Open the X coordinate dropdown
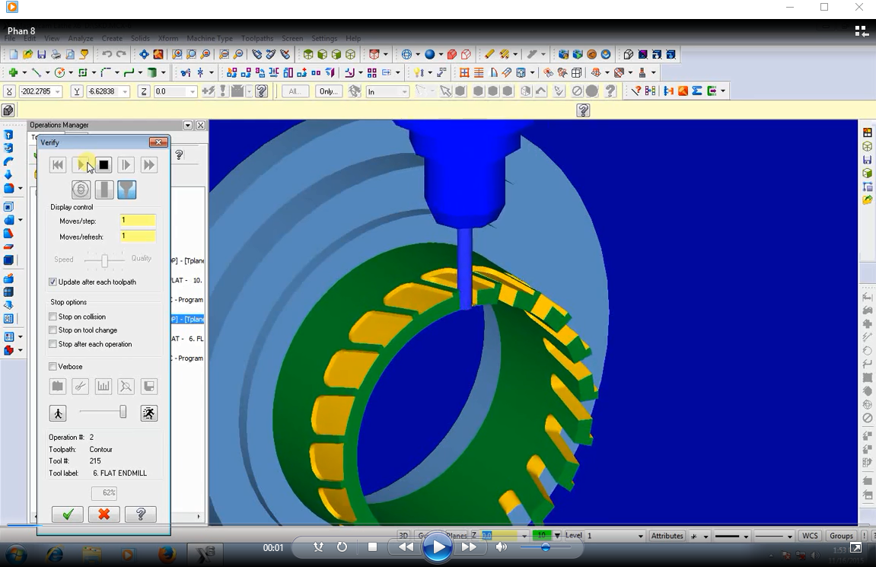 coord(57,91)
